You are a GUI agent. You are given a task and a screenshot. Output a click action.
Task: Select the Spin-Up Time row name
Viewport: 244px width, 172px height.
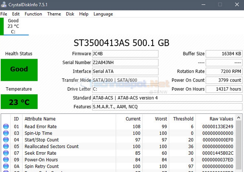[x=38, y=133]
